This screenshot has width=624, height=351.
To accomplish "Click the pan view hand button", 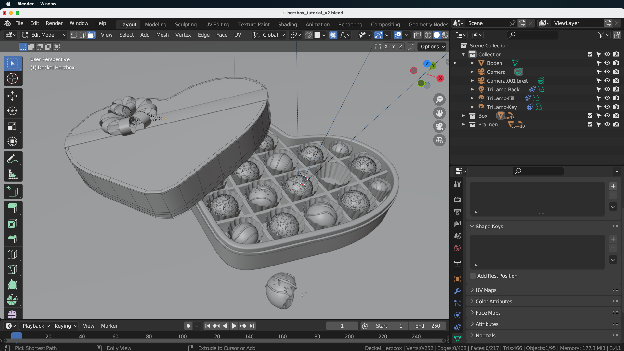I will tap(439, 113).
